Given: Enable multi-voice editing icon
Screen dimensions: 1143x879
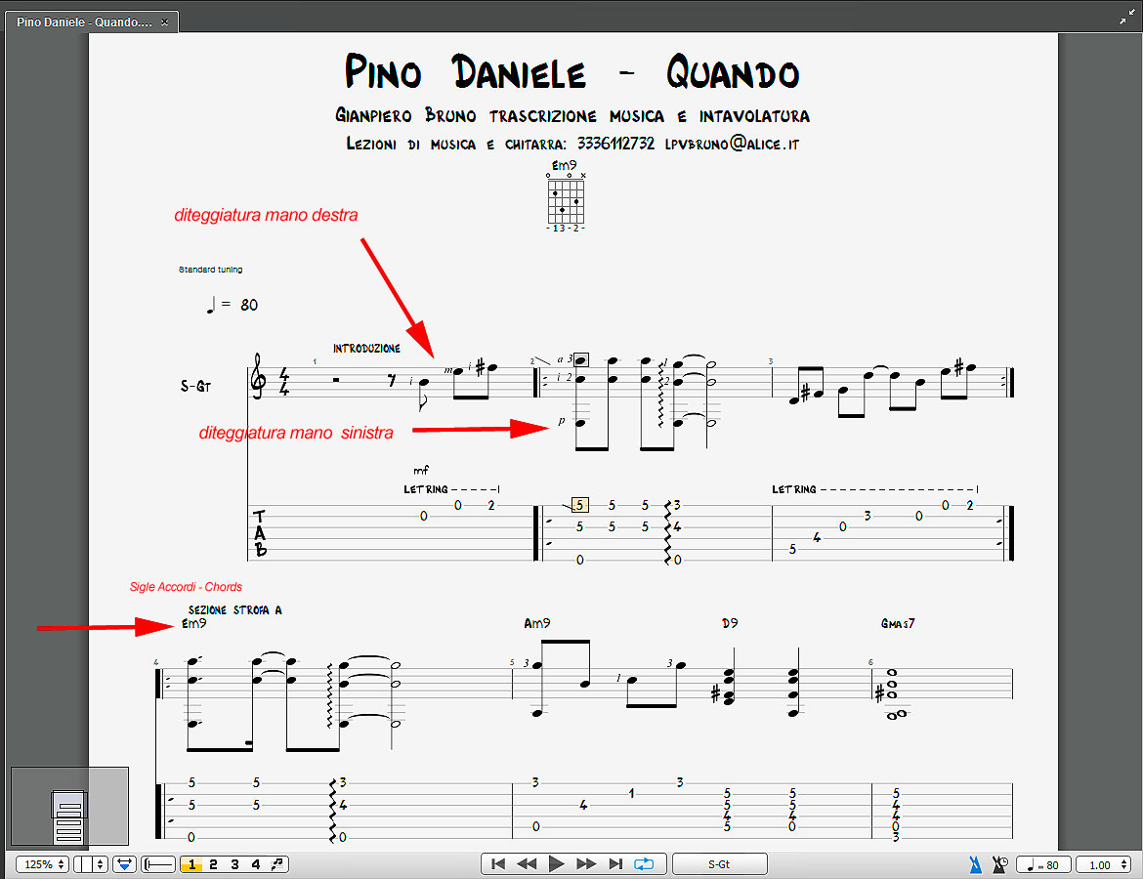Looking at the screenshot, I should [277, 864].
